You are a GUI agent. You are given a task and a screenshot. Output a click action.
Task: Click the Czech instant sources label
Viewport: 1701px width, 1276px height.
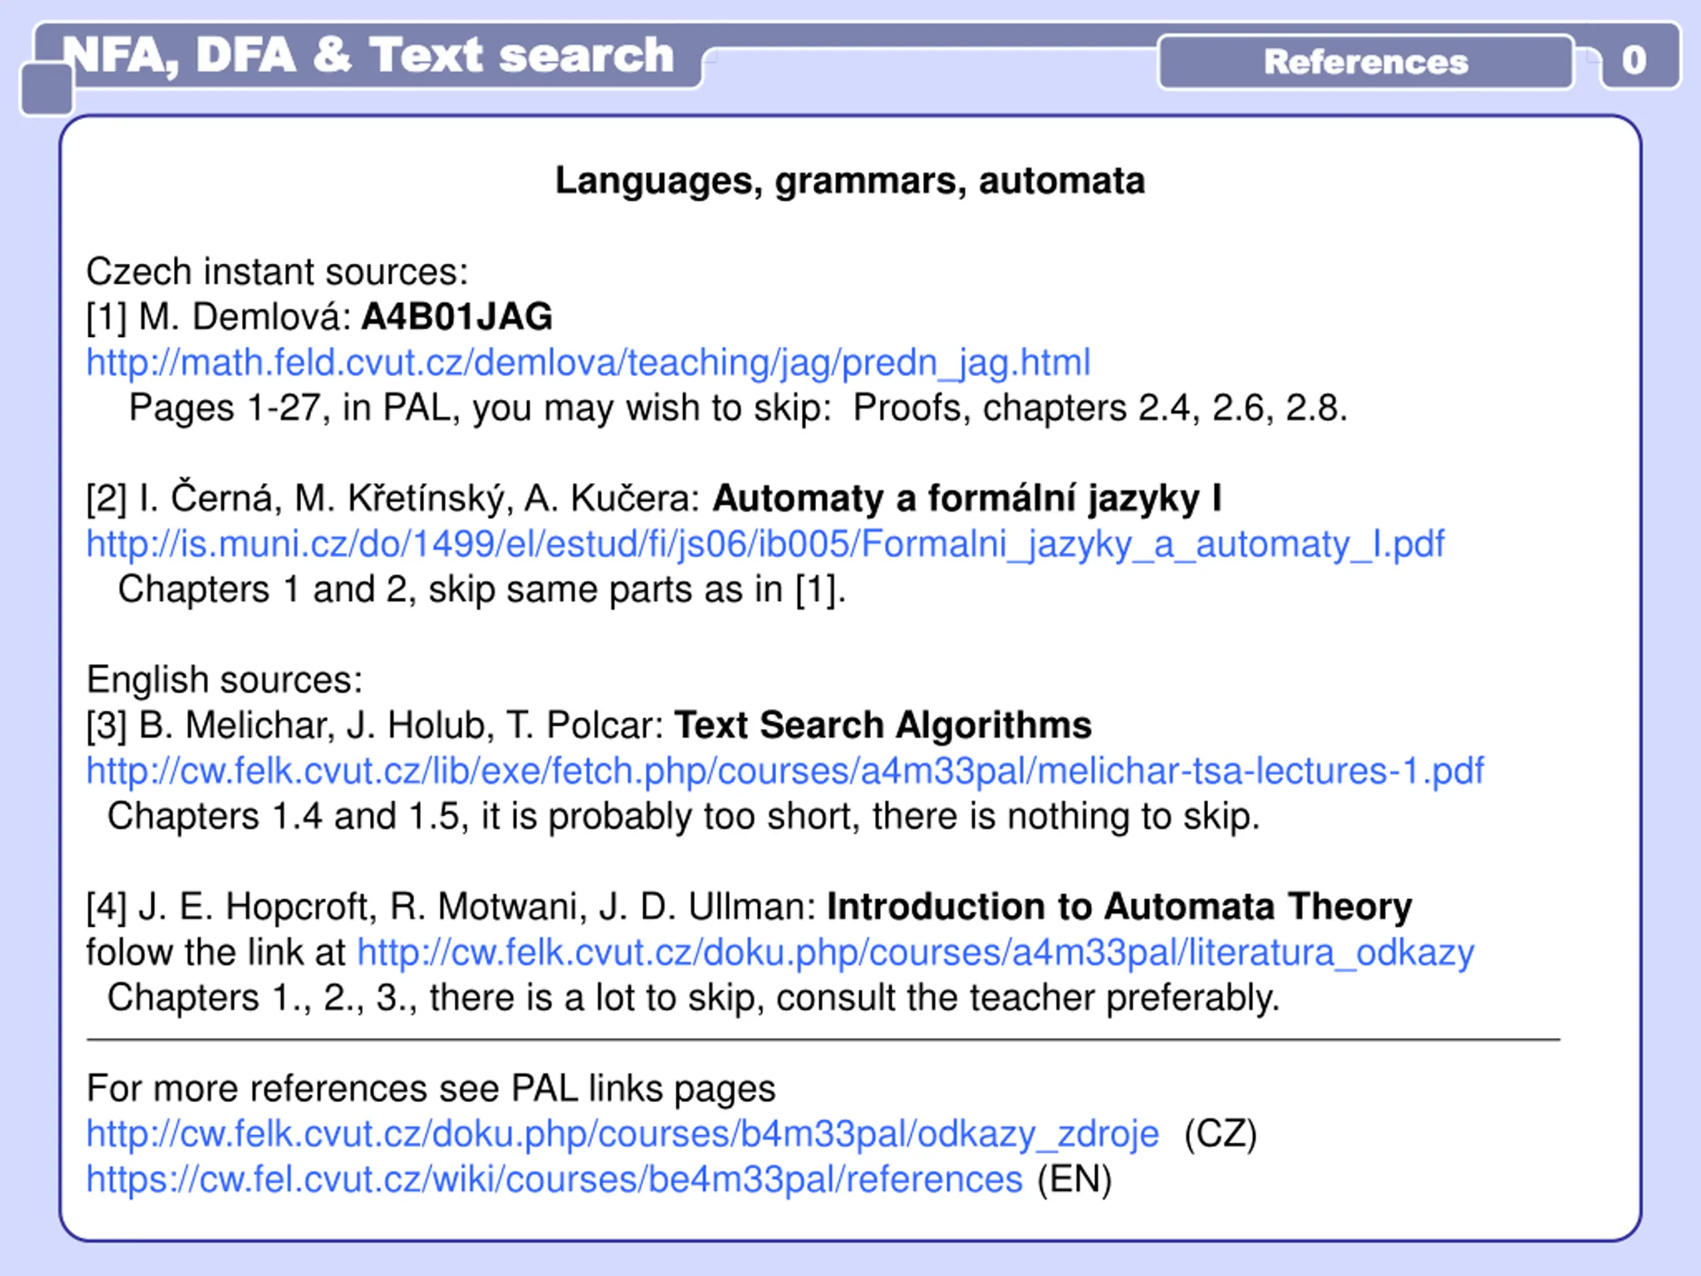[x=278, y=272]
